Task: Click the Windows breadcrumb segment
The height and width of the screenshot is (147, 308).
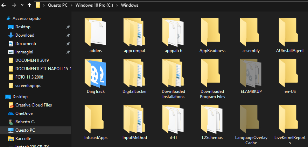Action: tap(129, 5)
